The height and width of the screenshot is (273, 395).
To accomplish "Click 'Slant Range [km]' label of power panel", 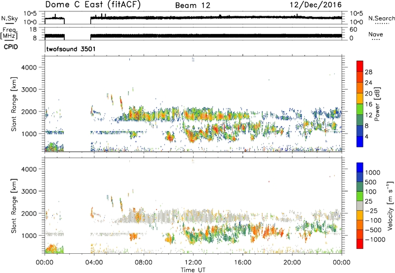I will (14, 104).
